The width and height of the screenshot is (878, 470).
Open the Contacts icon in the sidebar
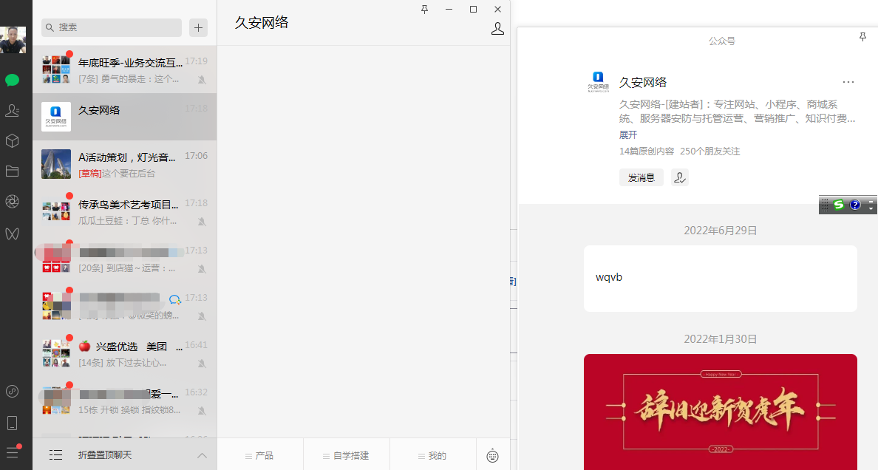(13, 110)
